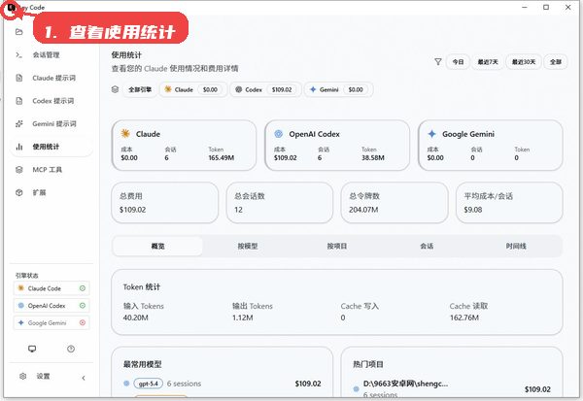Viewport: 583px width, 401px height.
Task: Open 会话管理 in the sidebar
Action: click(46, 55)
